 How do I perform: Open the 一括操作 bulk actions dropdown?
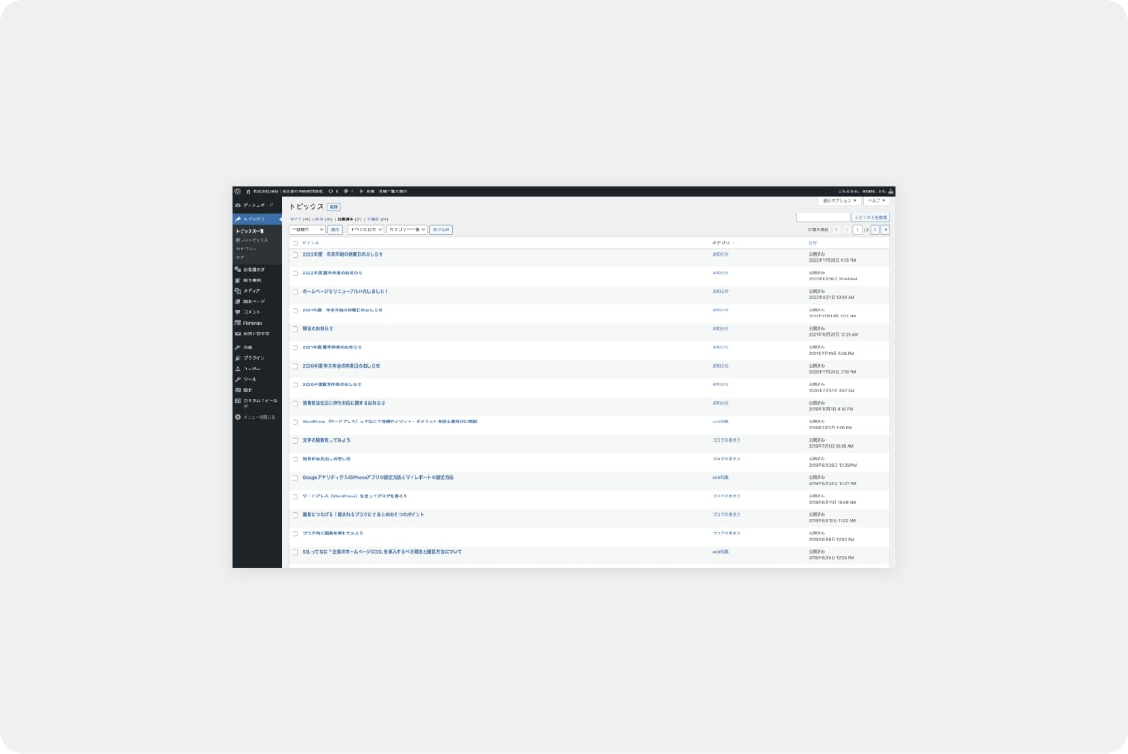[307, 229]
